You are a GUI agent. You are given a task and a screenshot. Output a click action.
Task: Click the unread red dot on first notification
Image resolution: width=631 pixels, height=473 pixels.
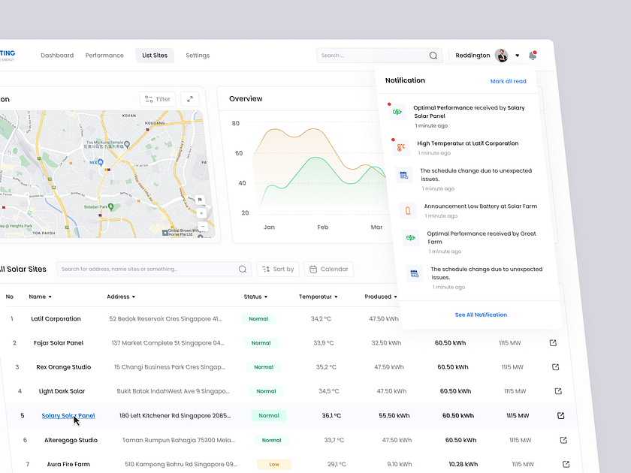point(389,105)
